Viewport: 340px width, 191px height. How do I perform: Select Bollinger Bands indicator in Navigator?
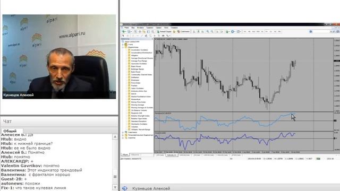point(138,69)
